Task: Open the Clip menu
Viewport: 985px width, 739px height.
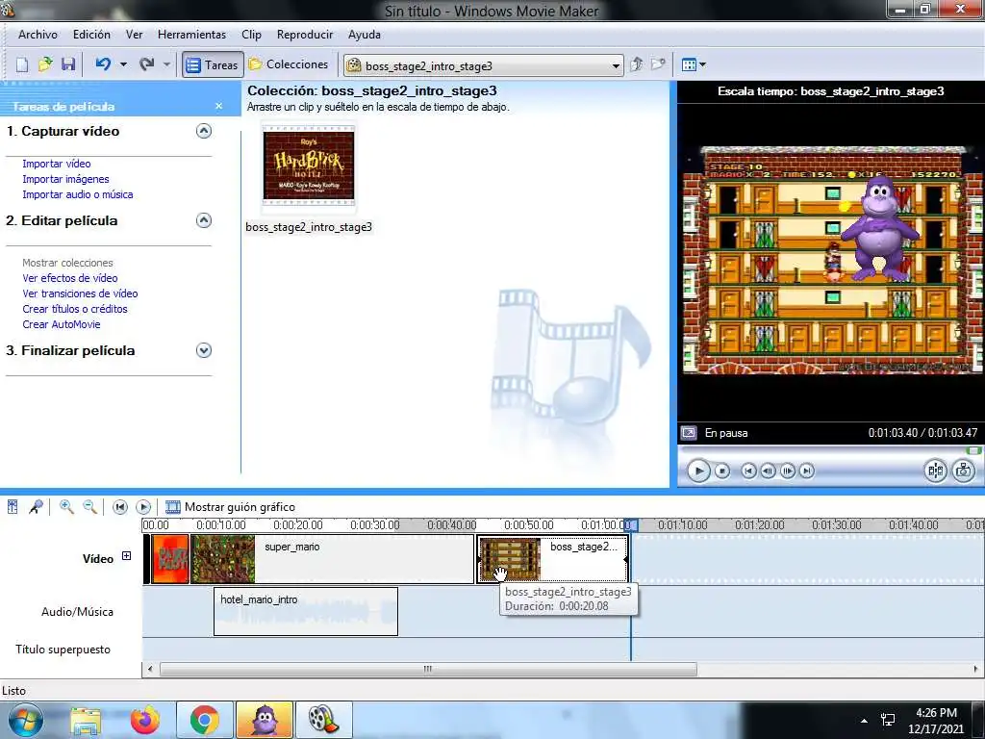Action: (x=251, y=35)
